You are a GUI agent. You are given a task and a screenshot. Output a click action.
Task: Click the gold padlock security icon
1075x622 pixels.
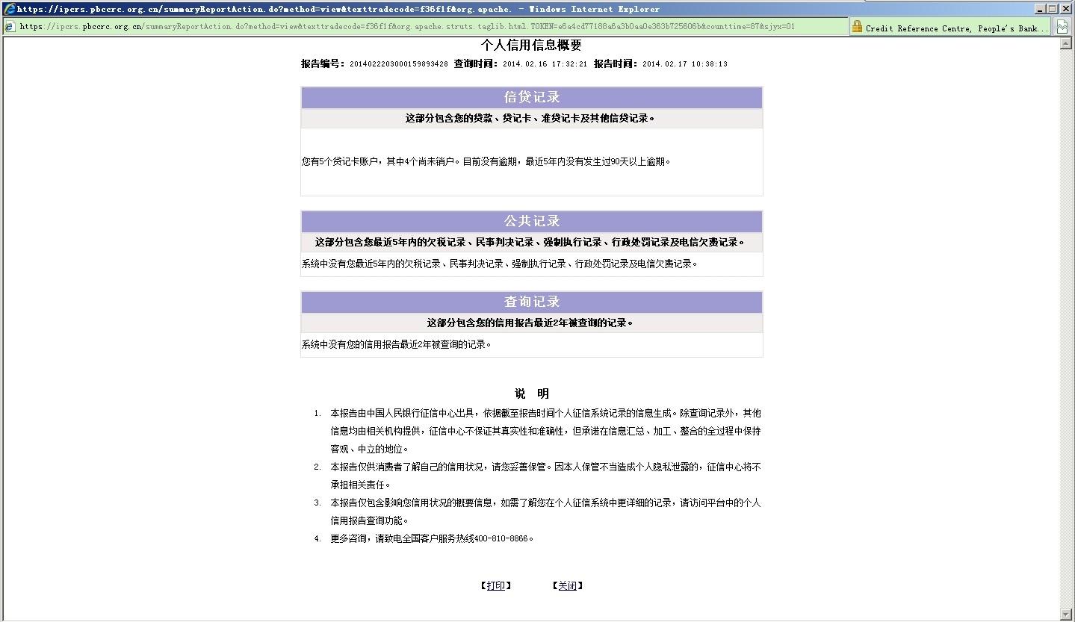point(857,27)
